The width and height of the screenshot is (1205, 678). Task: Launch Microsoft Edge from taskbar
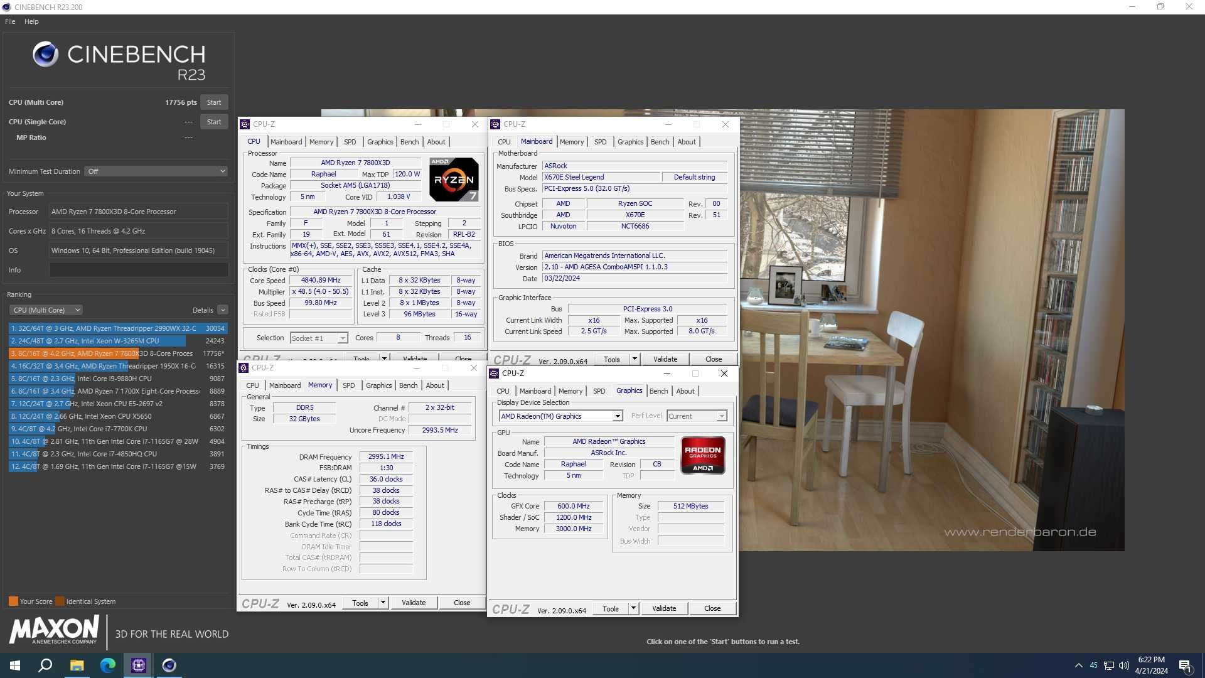coord(107,665)
